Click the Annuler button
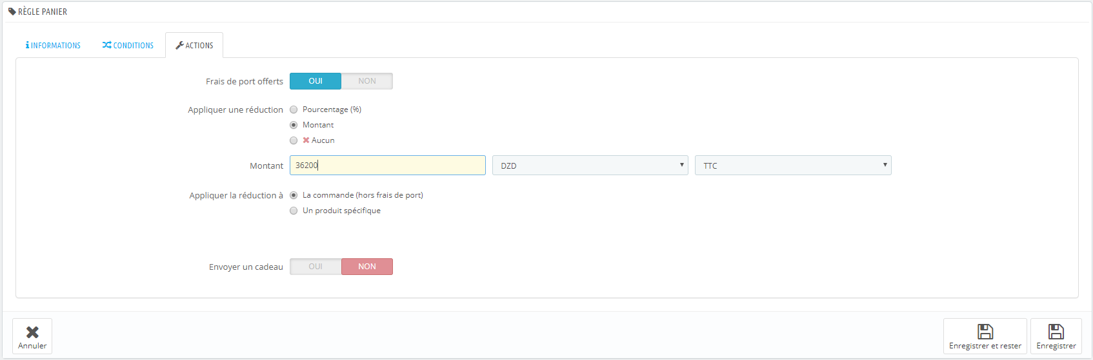1093x360 pixels. click(x=32, y=336)
